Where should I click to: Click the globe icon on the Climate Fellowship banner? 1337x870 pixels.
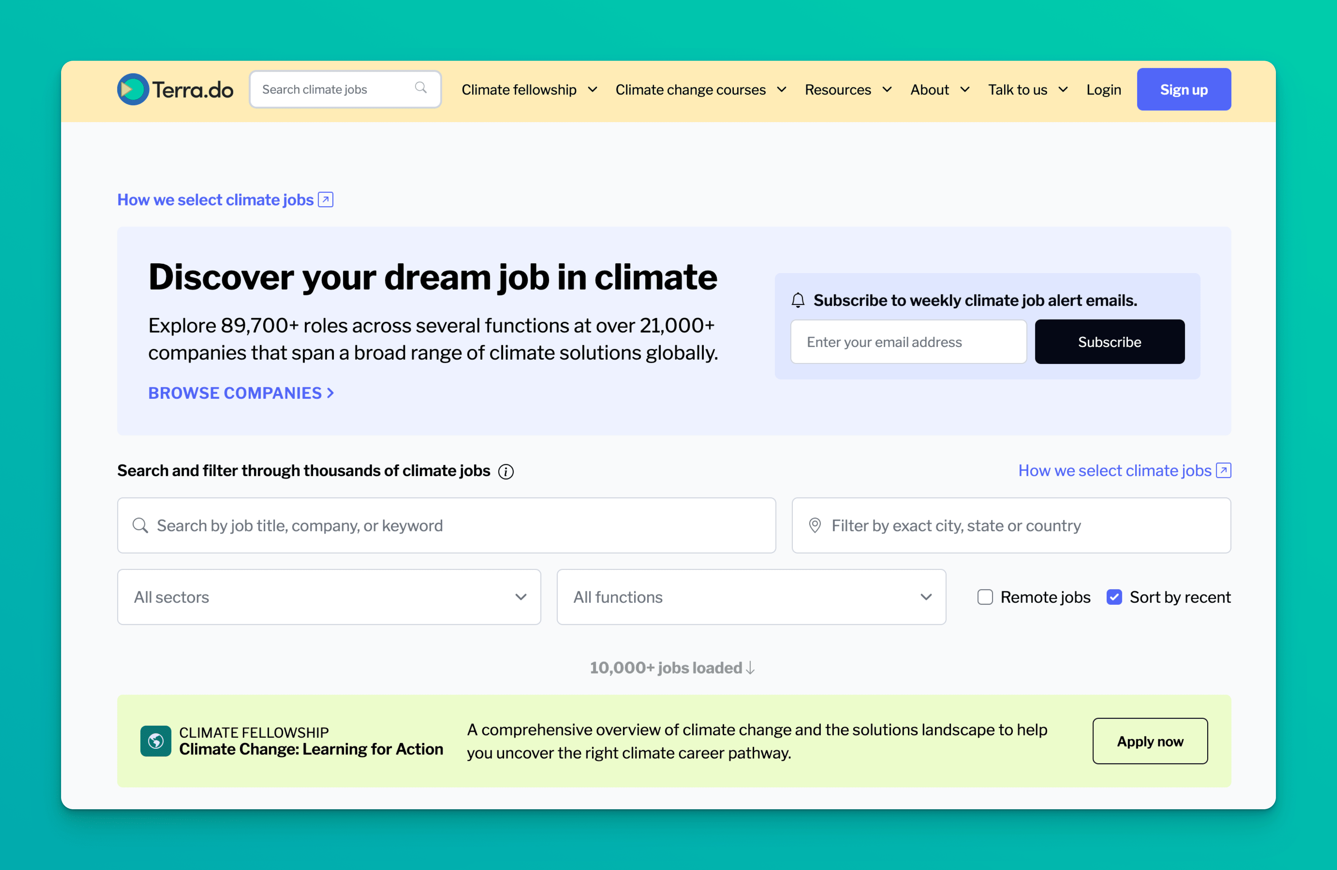tap(156, 742)
